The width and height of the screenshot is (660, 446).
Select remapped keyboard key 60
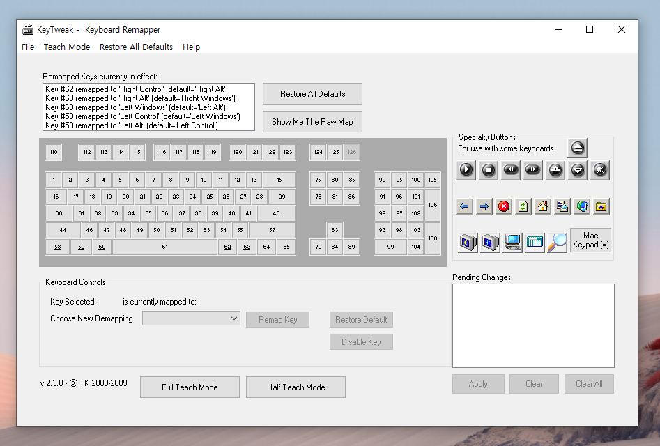[x=102, y=247]
